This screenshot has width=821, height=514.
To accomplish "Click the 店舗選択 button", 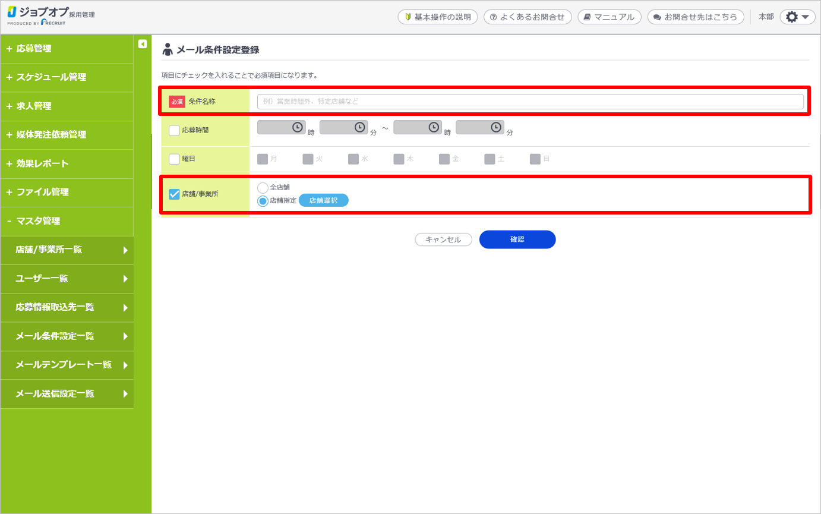I will click(323, 201).
